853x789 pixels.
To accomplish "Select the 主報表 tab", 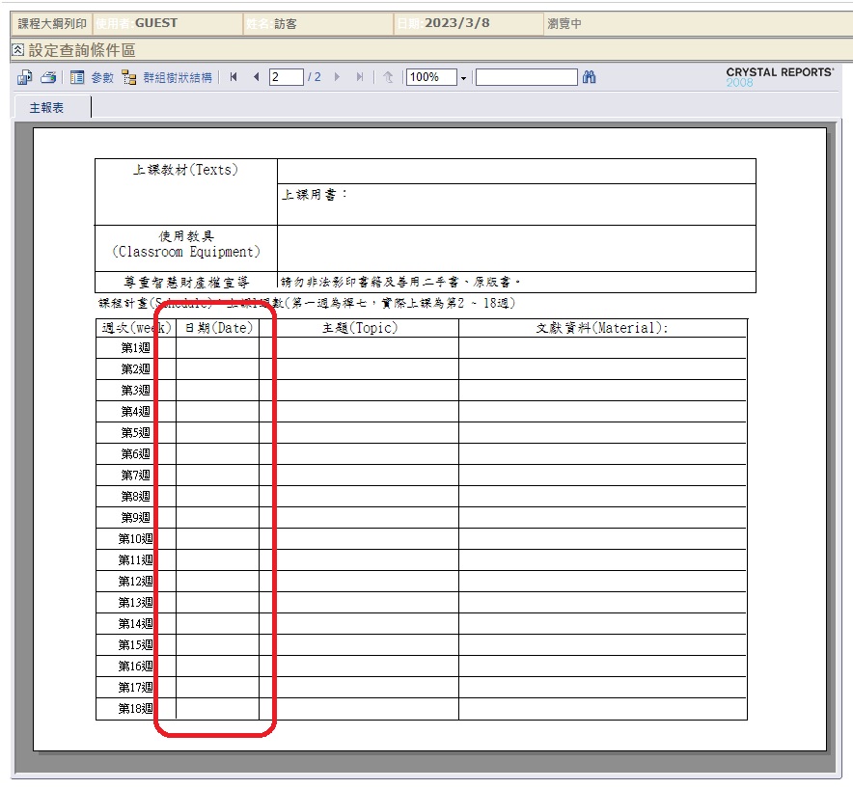I will (47, 108).
